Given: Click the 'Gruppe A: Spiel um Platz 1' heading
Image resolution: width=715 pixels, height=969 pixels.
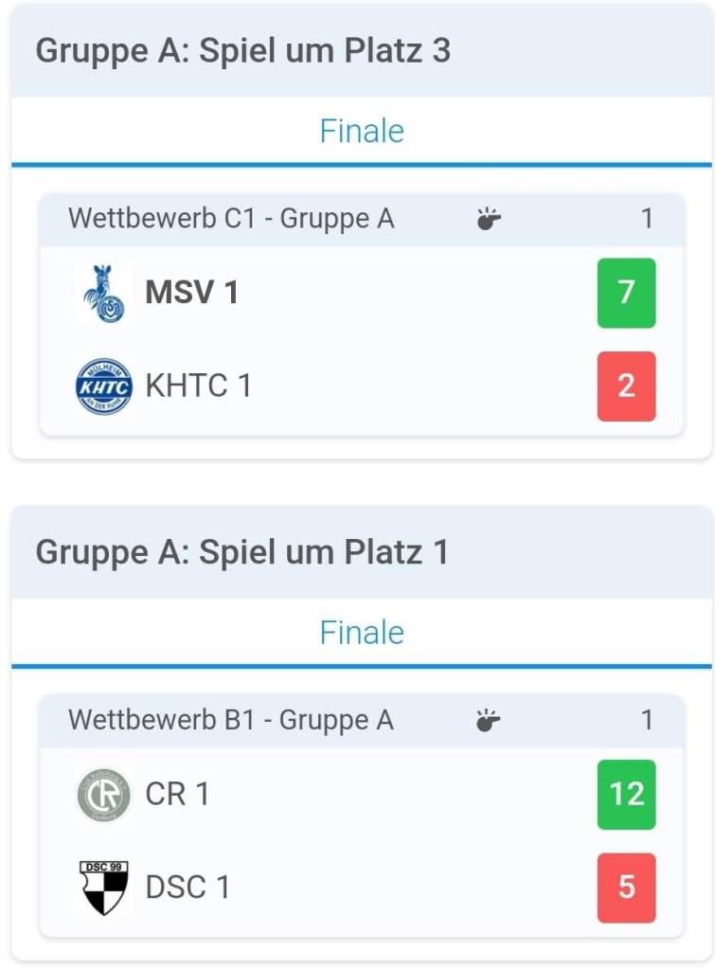Looking at the screenshot, I should point(242,552).
